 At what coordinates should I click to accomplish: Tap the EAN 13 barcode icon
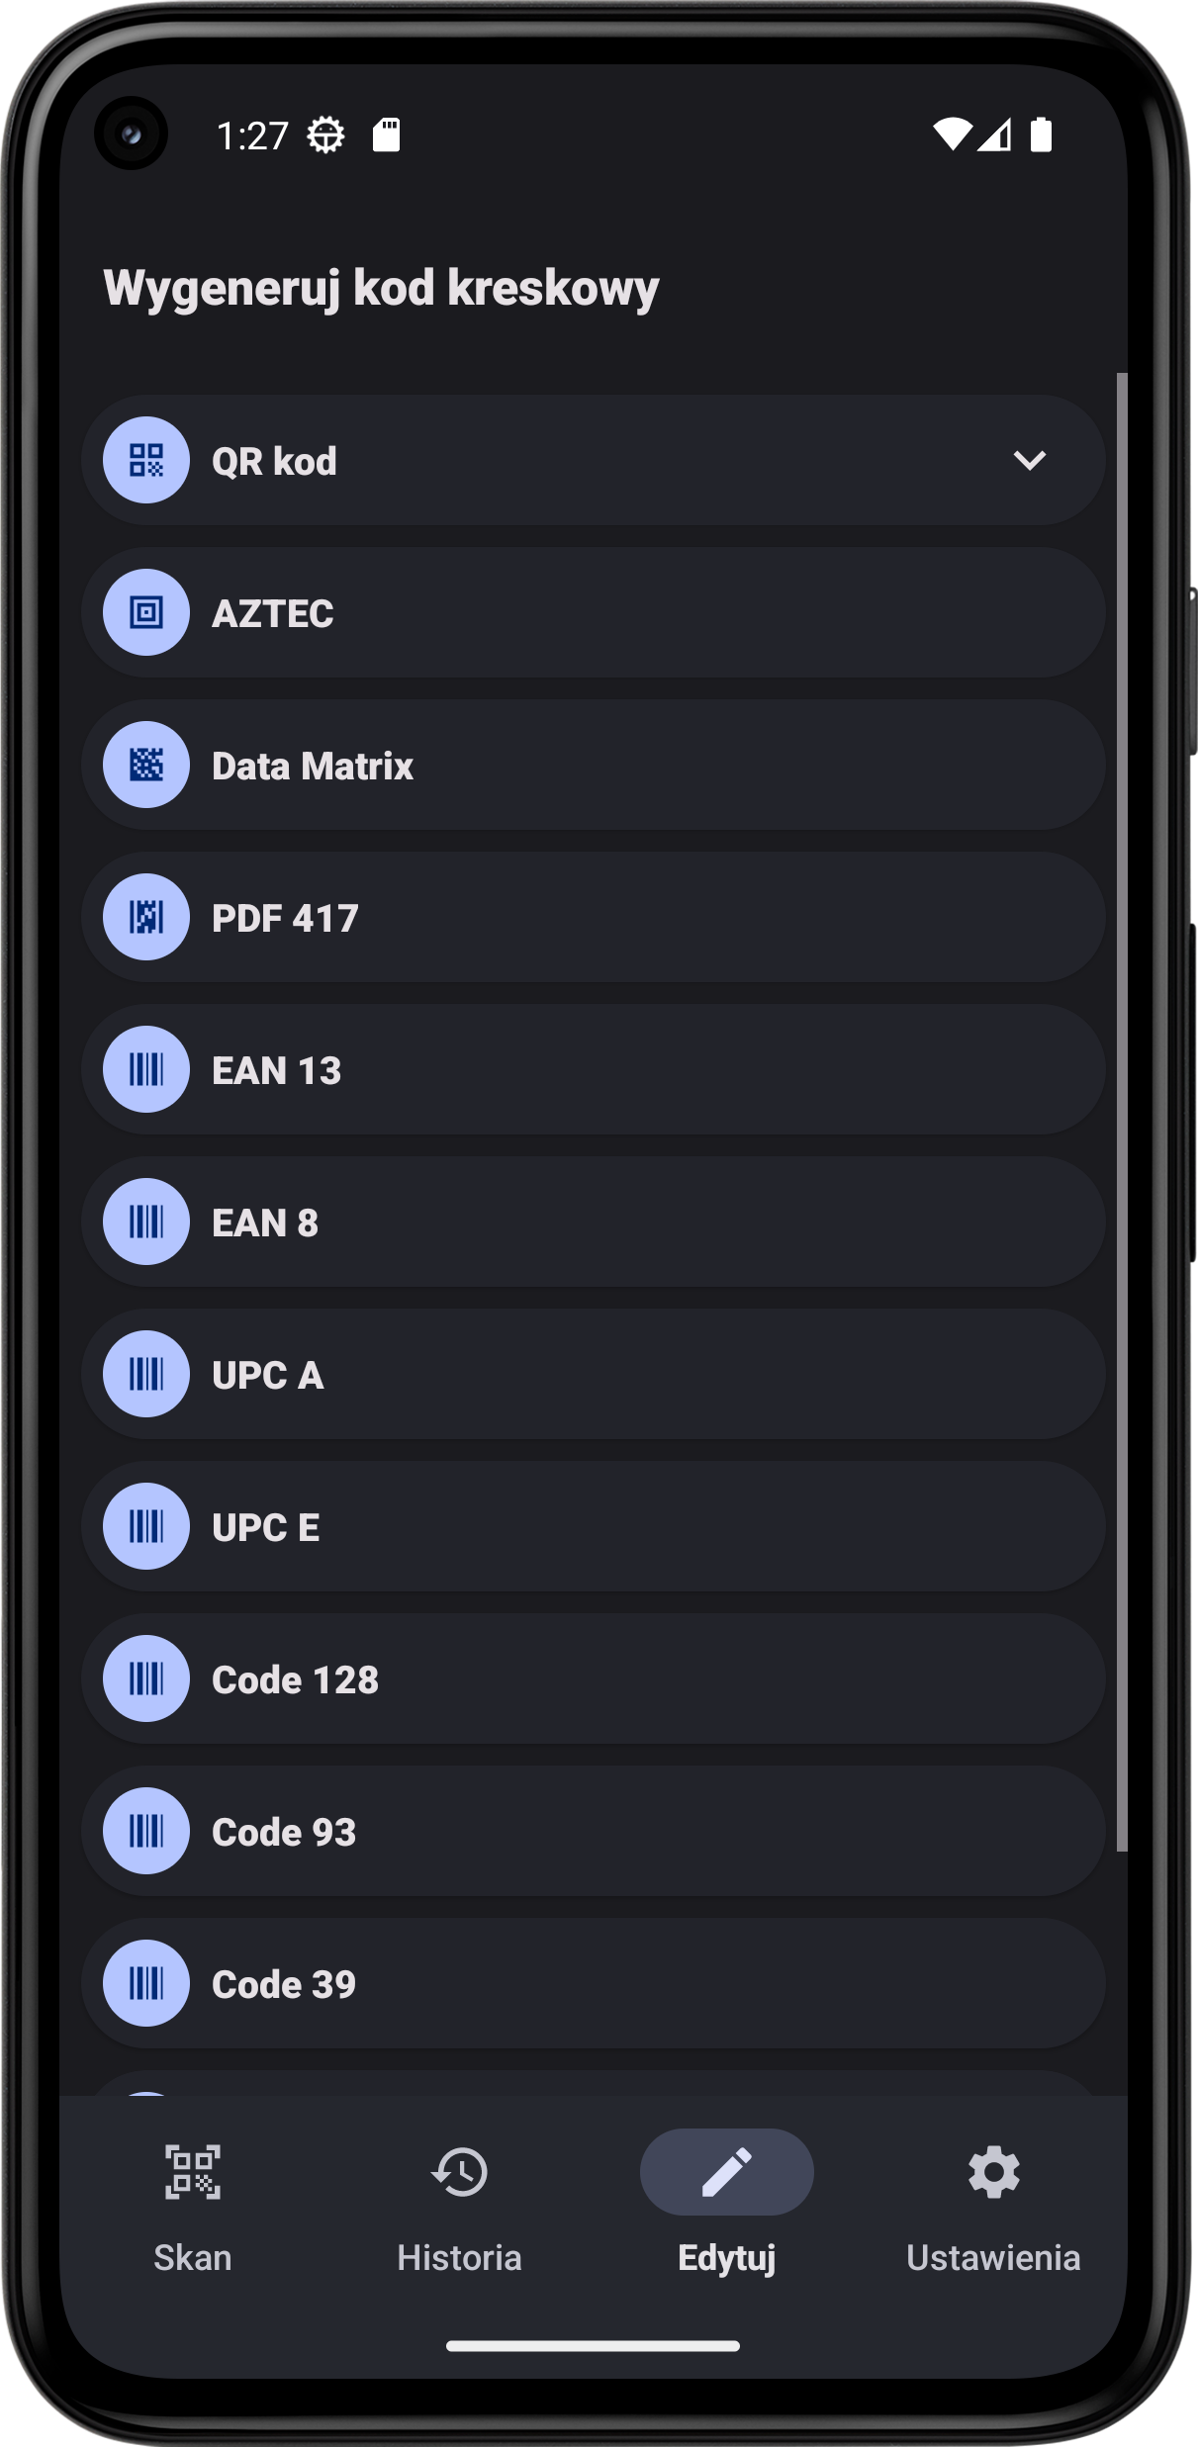point(146,1069)
